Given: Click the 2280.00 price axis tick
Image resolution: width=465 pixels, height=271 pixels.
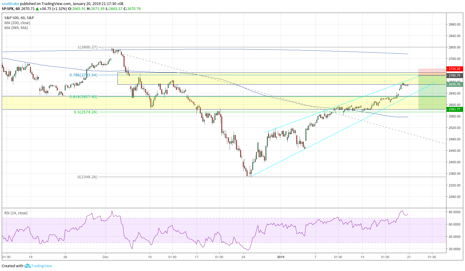Looking at the screenshot, I should 455,197.
